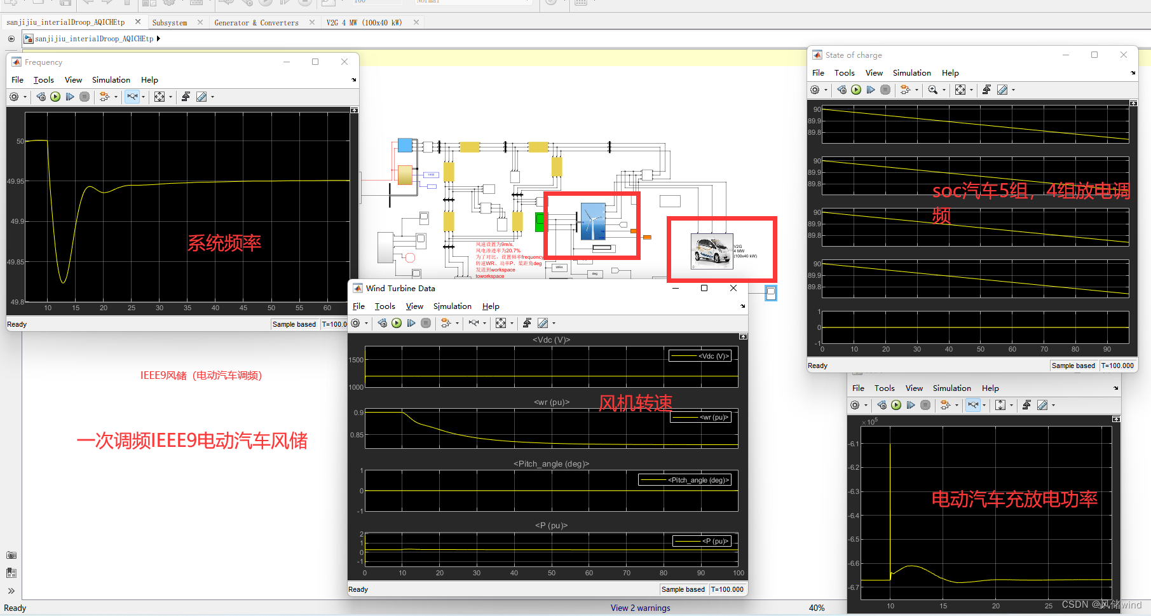Open Configuration Properties in the Frequency scope
Screen dimensions: 1151x616
[x=15, y=97]
